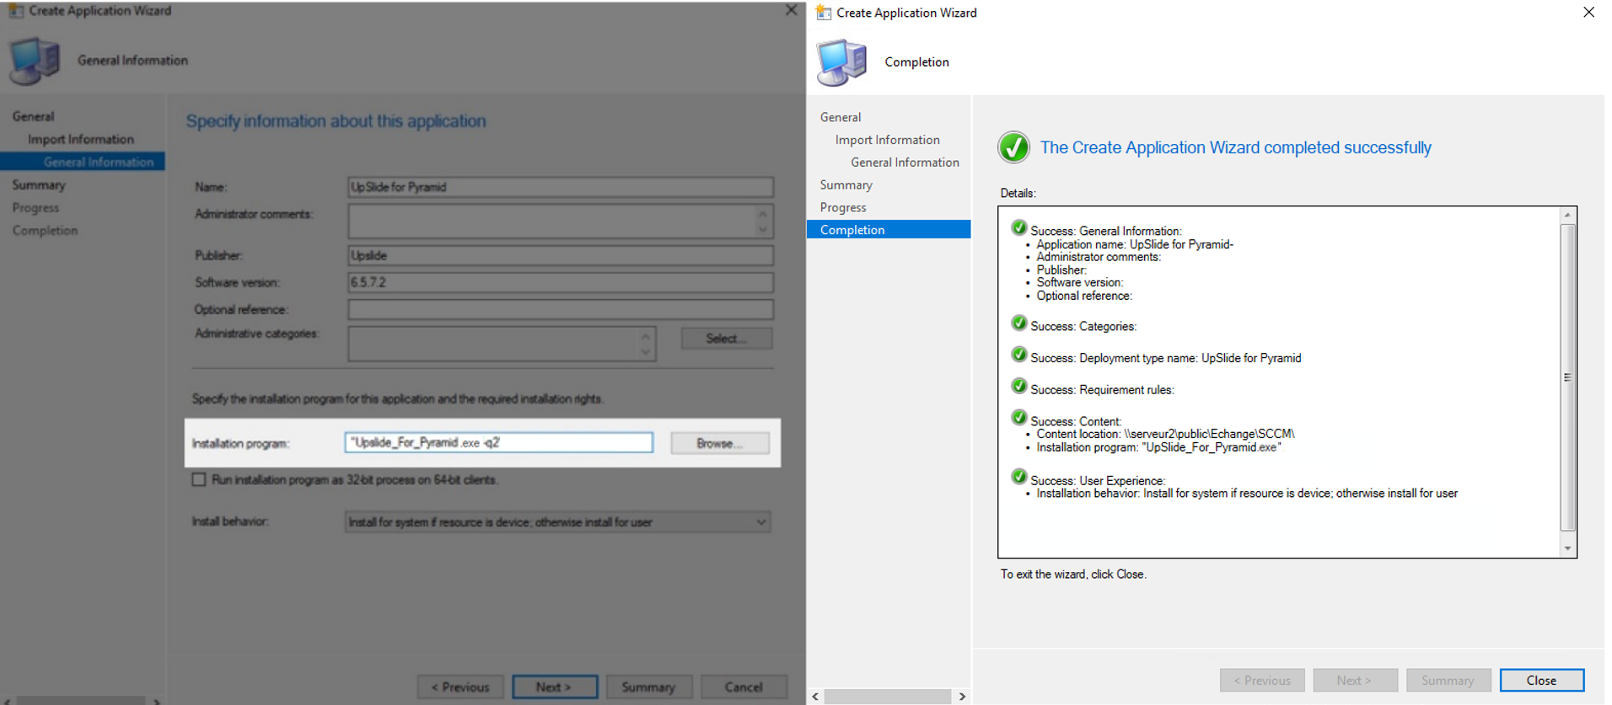Image resolution: width=1612 pixels, height=705 pixels.
Task: Click green check beside Success: Requirement rules
Action: pos(1018,387)
